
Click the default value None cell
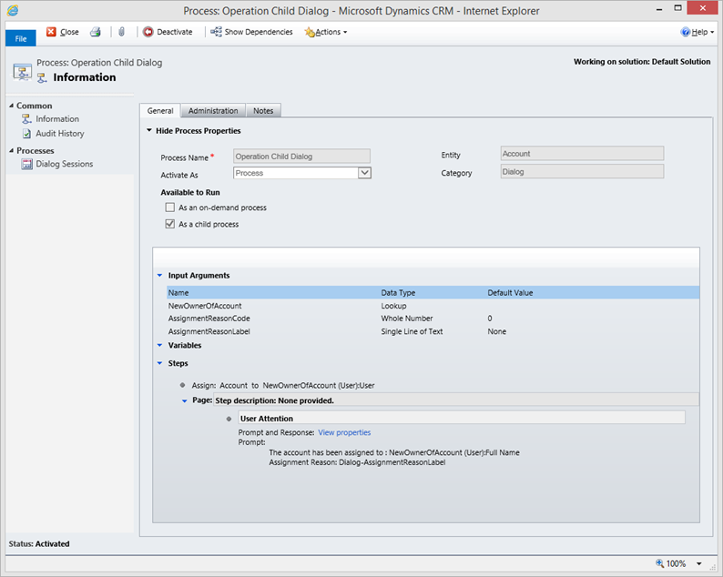point(496,331)
